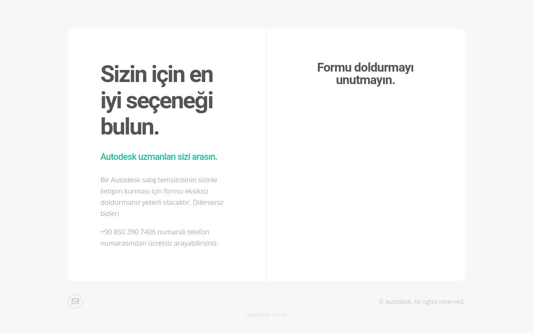Click the phone number +90 850 390 7406 text
Screen dimensions: 533x333
click(x=128, y=232)
